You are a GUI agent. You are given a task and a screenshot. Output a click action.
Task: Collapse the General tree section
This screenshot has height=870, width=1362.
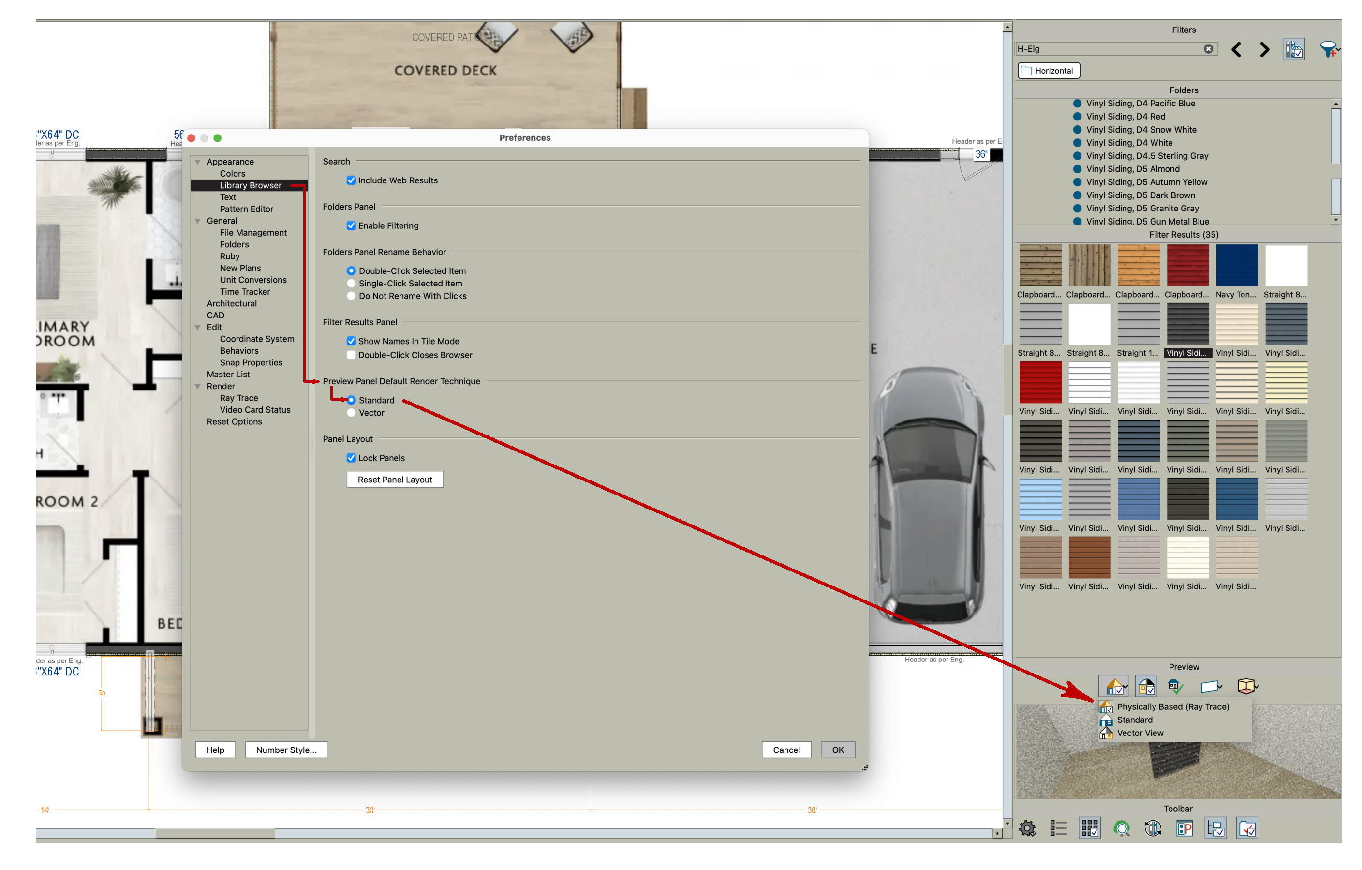pyautogui.click(x=198, y=221)
